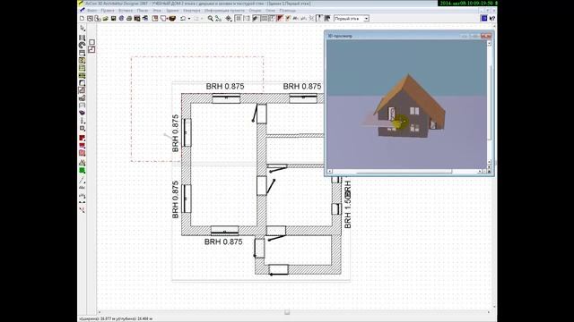Click the pink square icon in left toolbar
574x322 pixels.
pyautogui.click(x=83, y=153)
